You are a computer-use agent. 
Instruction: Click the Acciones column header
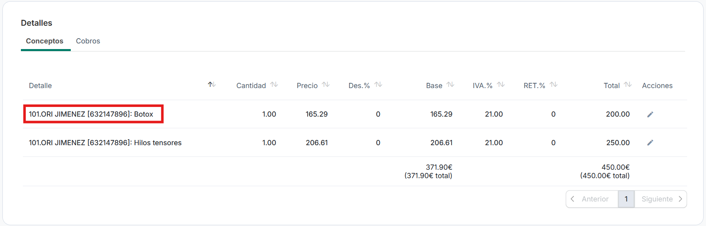coord(657,86)
